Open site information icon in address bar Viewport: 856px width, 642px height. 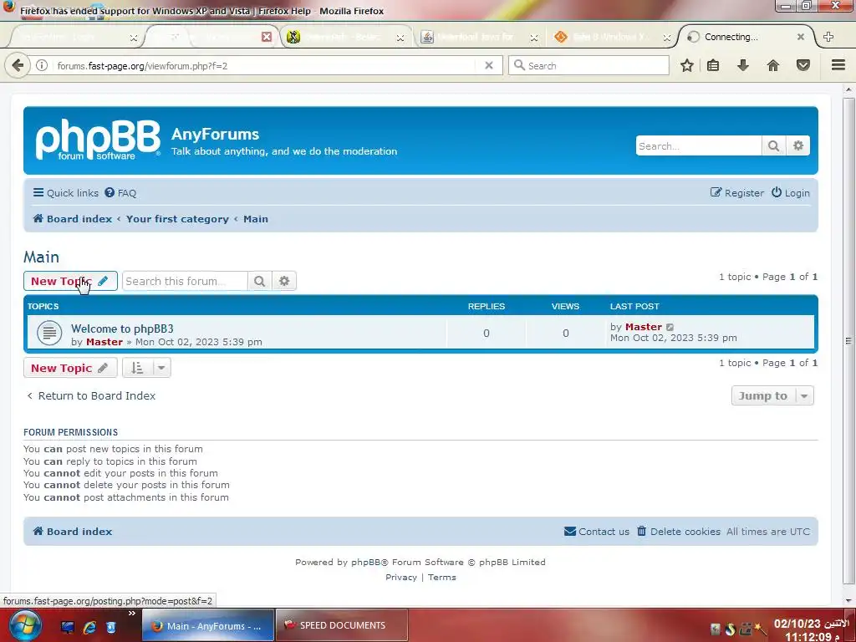42,65
